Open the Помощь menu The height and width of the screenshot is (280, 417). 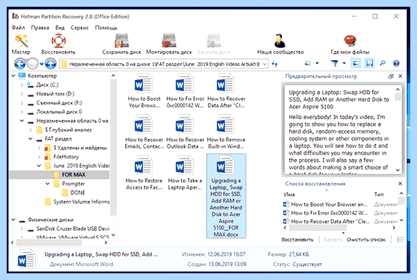[x=106, y=28]
